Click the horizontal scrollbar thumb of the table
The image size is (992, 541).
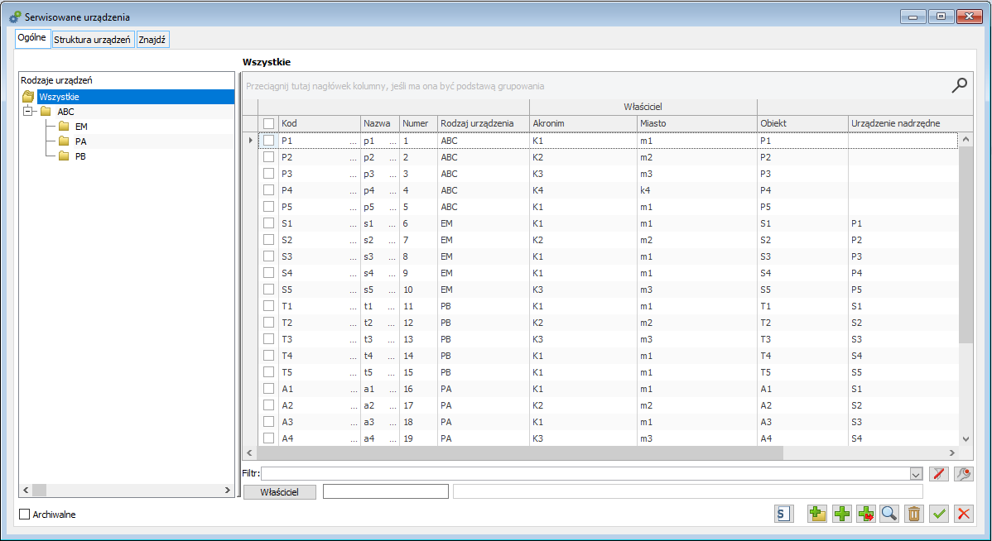coord(520,452)
